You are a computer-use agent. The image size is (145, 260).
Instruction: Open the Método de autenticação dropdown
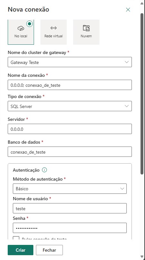pos(70,189)
